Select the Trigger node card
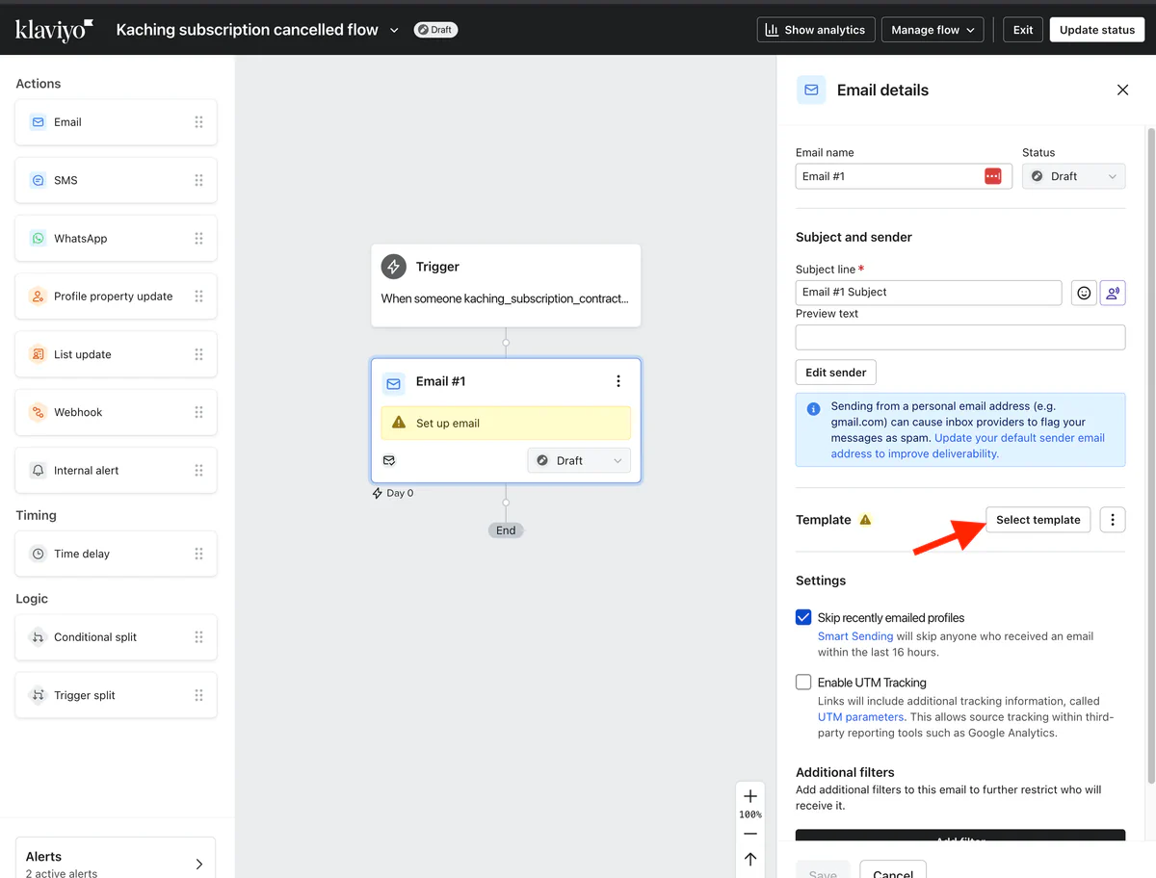Image resolution: width=1156 pixels, height=878 pixels. (506, 285)
